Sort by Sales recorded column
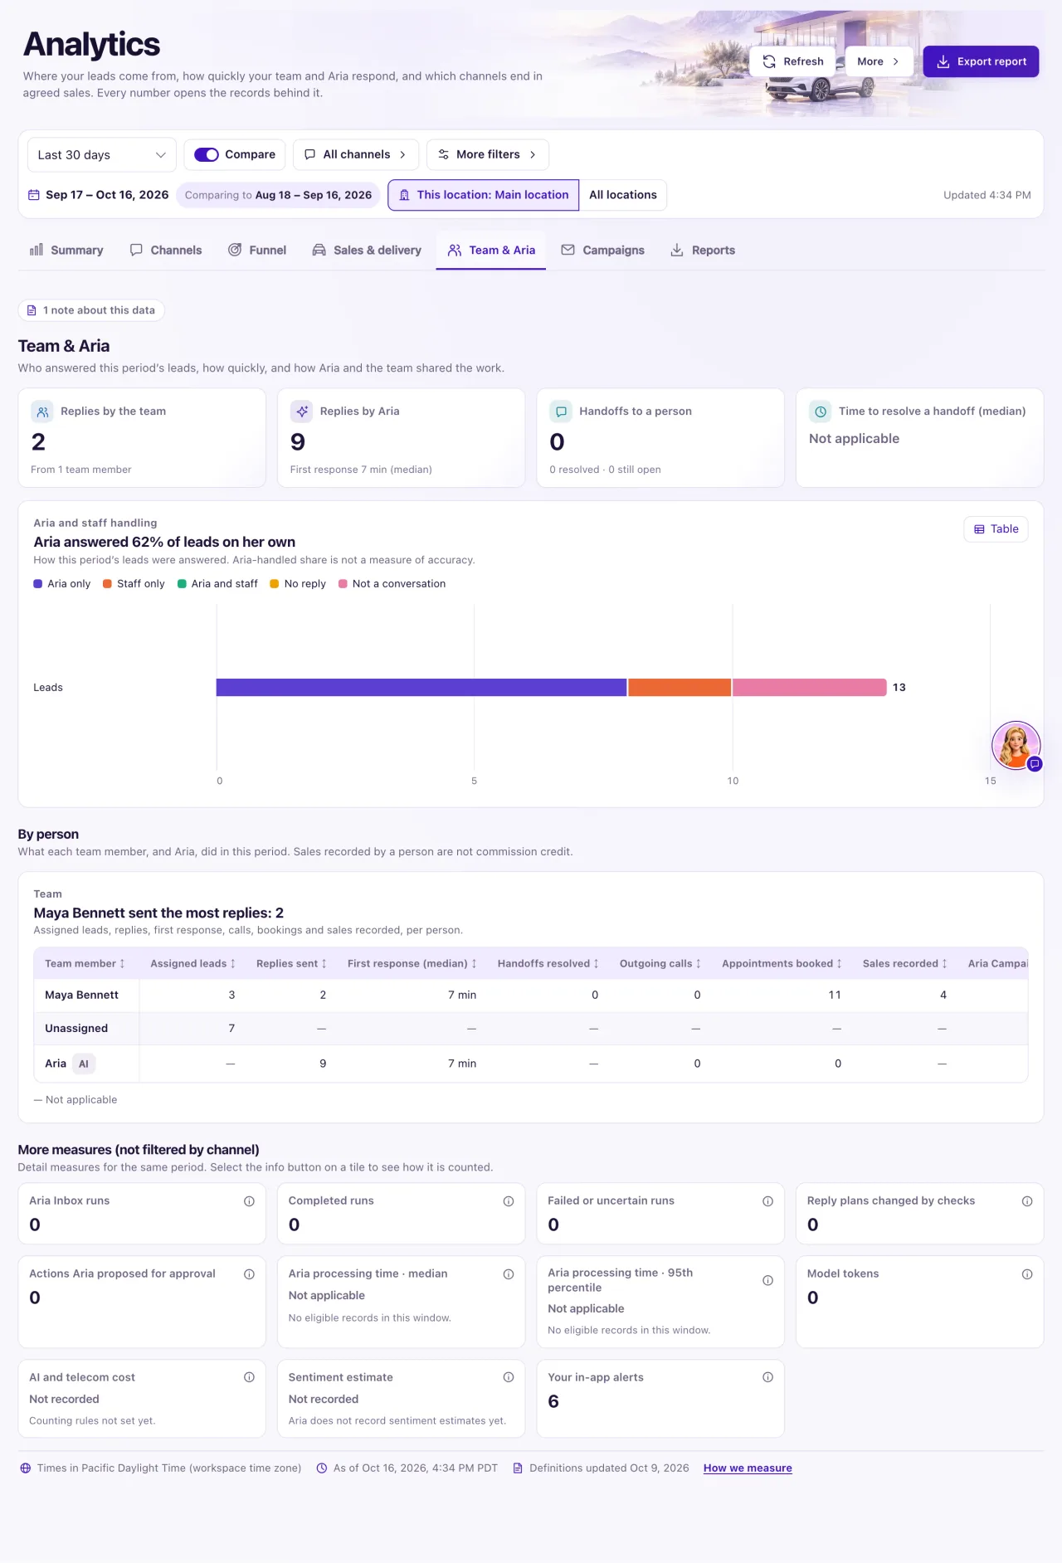Image resolution: width=1062 pixels, height=1563 pixels. click(x=905, y=963)
